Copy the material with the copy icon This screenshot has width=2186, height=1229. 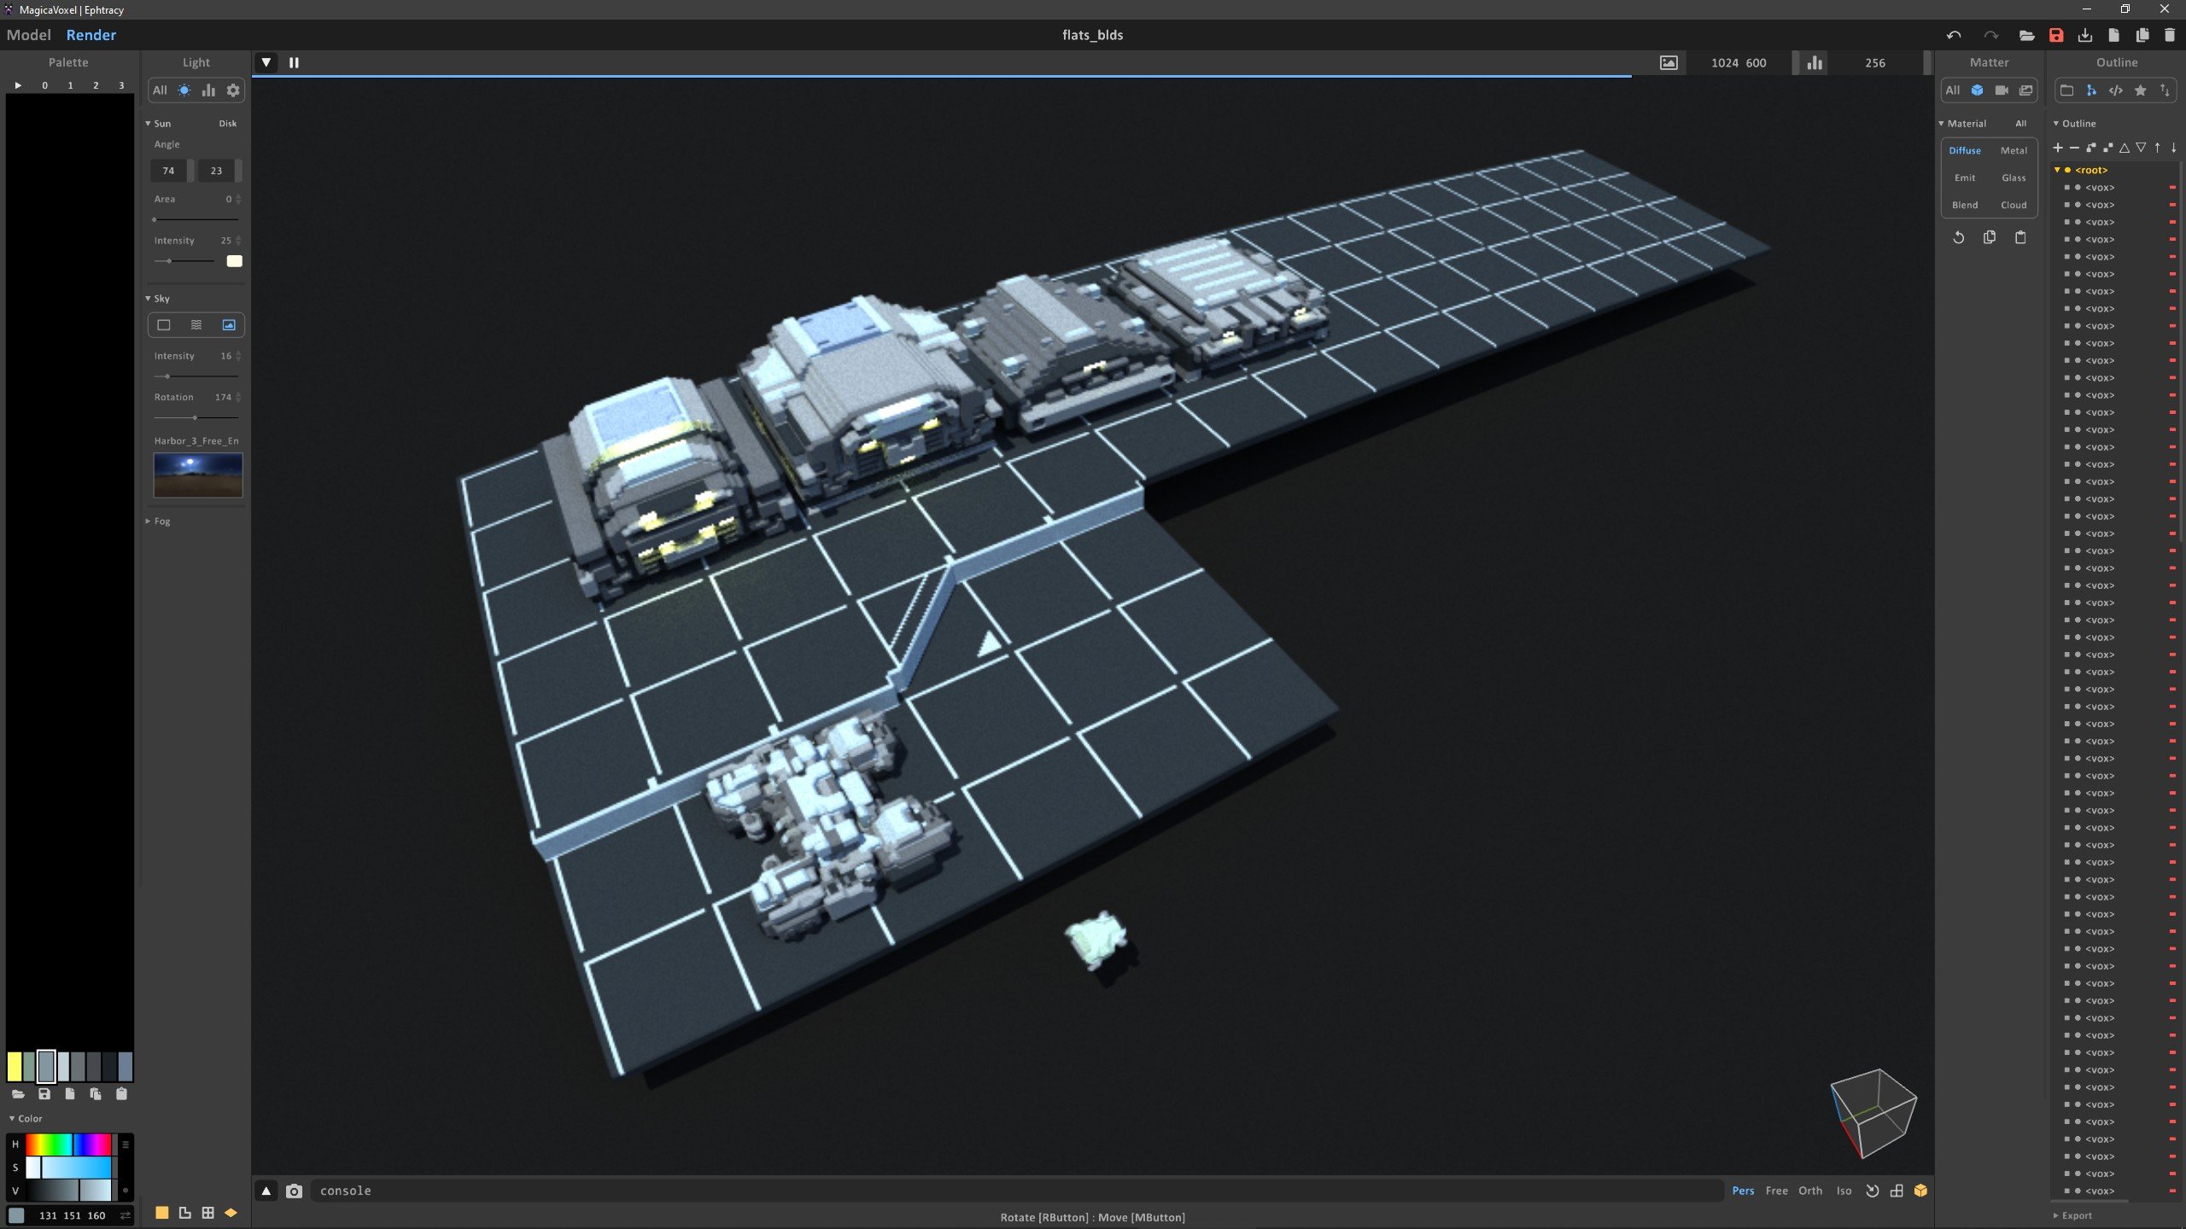point(1990,237)
